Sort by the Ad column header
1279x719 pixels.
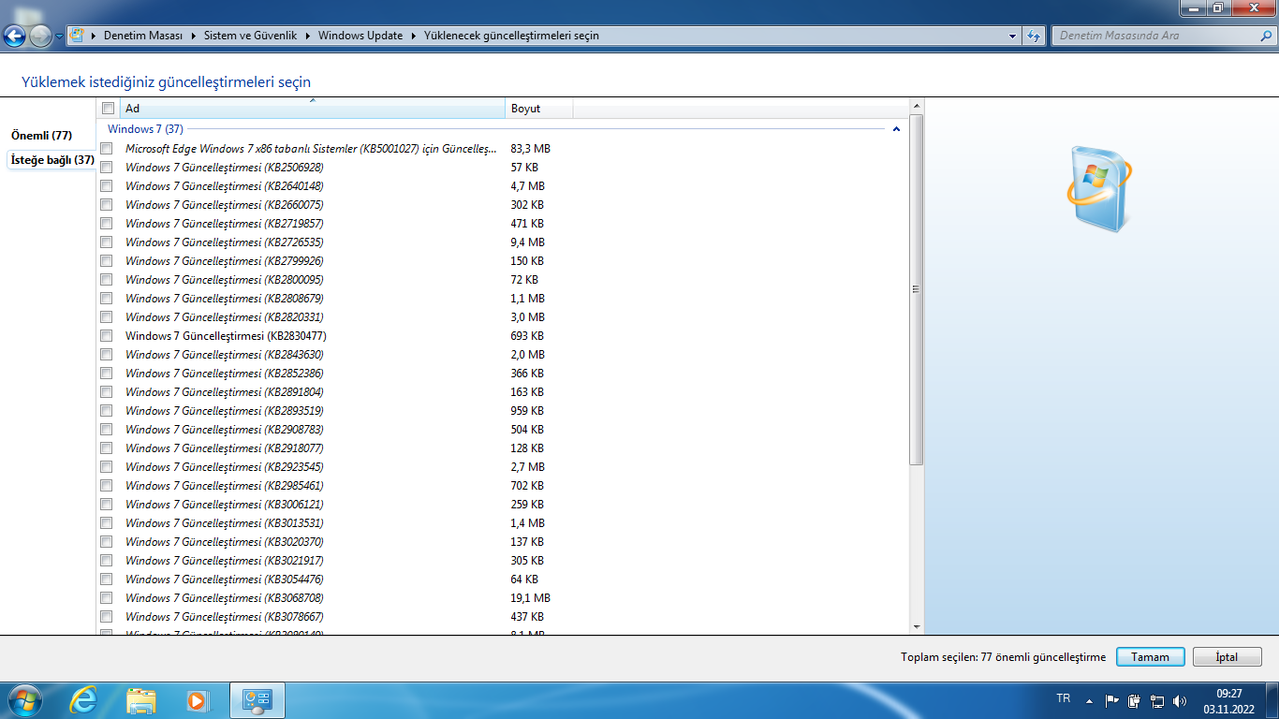(313, 109)
